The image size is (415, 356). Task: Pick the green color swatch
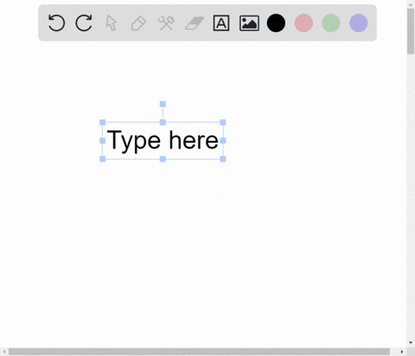coord(331,22)
